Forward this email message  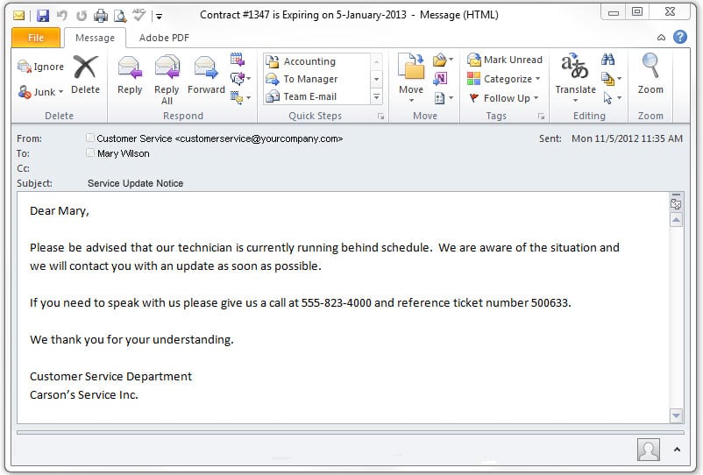[x=206, y=75]
